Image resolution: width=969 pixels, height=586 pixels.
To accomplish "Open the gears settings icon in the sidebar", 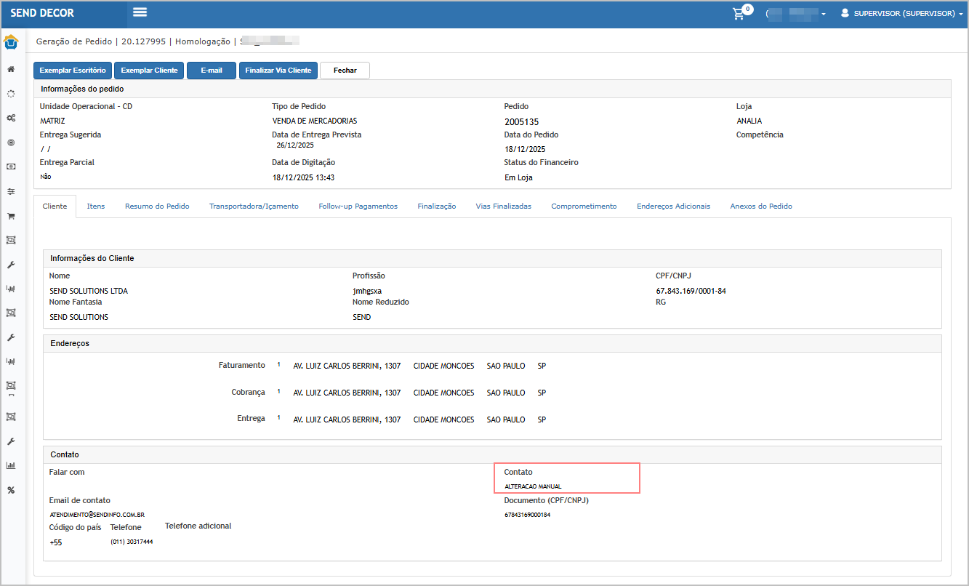I will coord(11,118).
